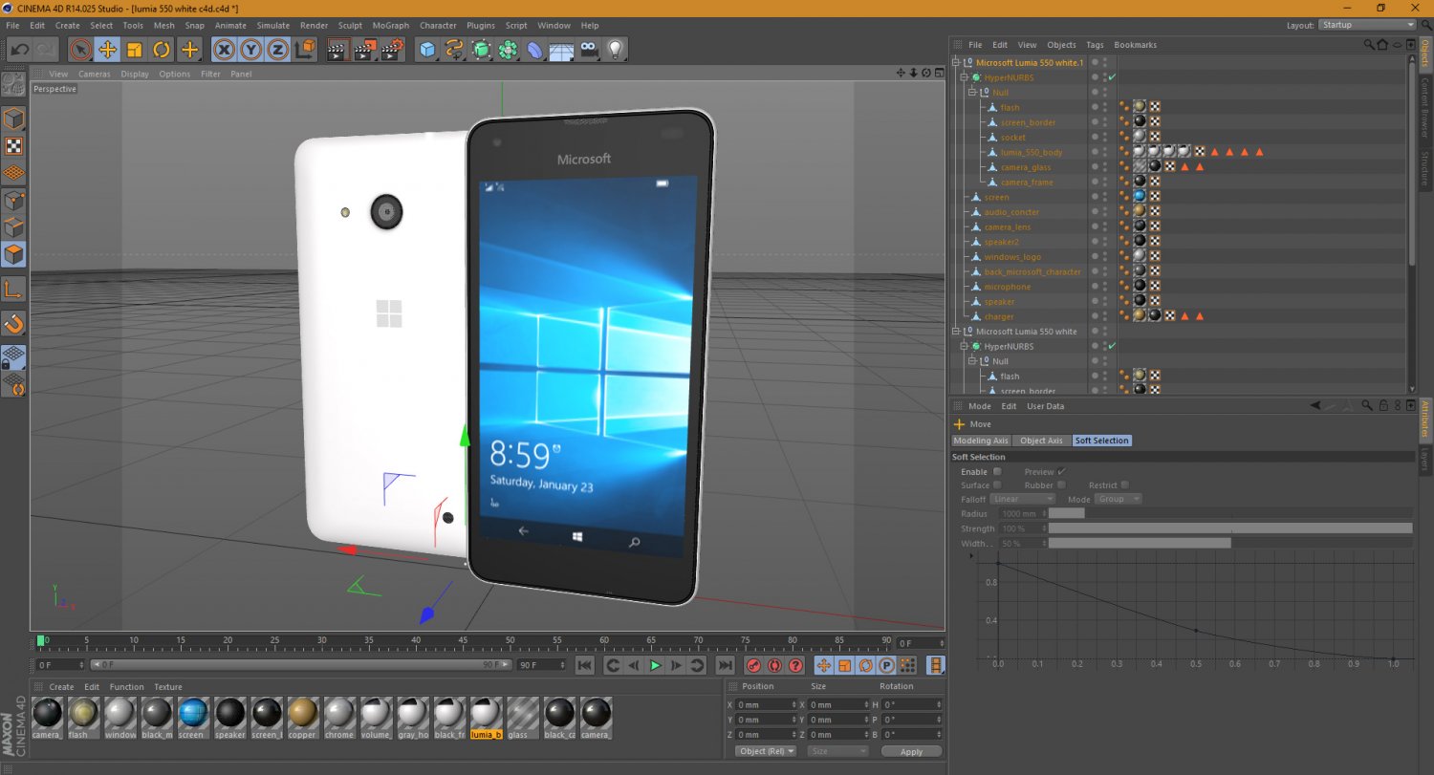Click the Apply button
The image size is (1434, 775).
point(911,751)
